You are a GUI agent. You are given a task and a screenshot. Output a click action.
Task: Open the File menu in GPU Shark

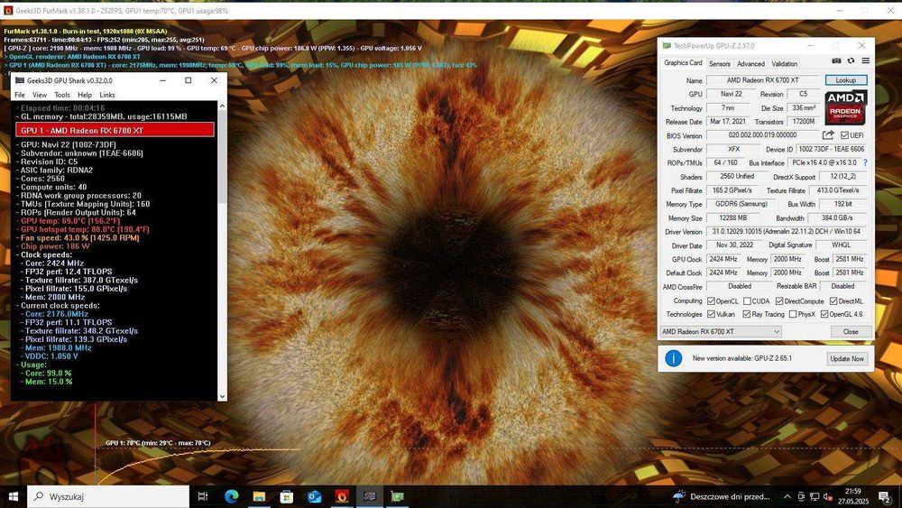[x=20, y=95]
